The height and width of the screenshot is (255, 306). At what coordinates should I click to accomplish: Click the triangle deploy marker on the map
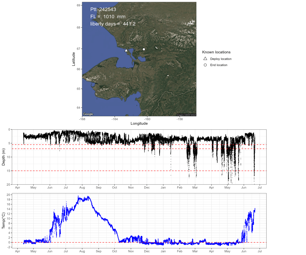coord(126,51)
